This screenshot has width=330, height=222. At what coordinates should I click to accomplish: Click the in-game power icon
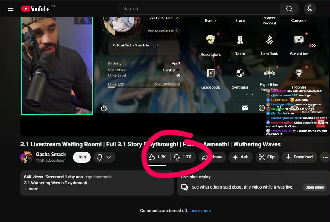pyautogui.click(x=104, y=108)
